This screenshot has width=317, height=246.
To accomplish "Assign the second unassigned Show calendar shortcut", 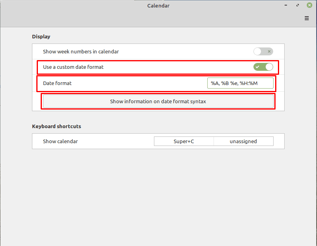I will click(244, 141).
